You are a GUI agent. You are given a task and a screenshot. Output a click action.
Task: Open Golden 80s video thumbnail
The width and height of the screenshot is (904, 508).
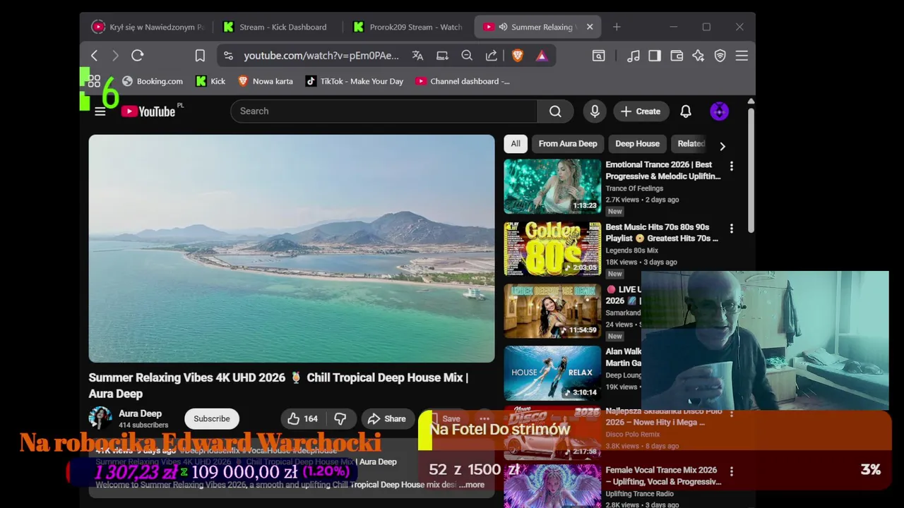552,249
